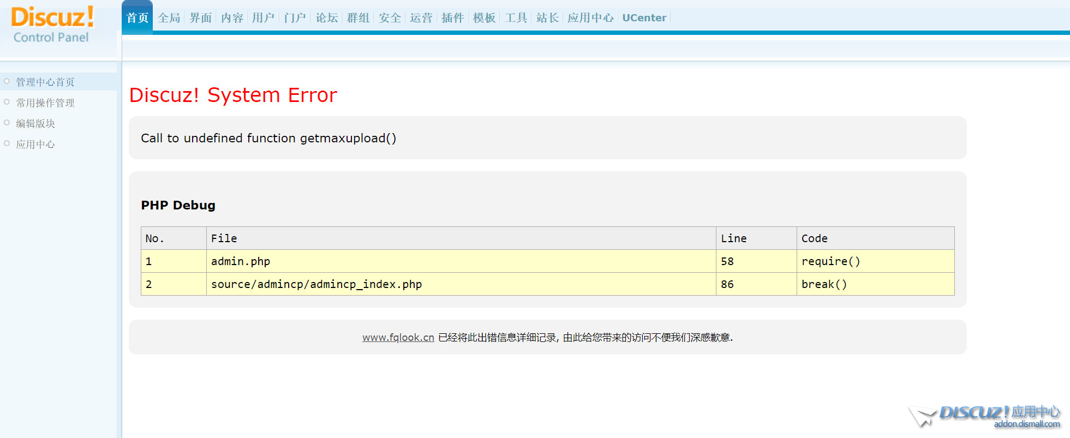The image size is (1070, 438).
Task: Open 常用操作管理 in the sidebar
Action: [45, 103]
